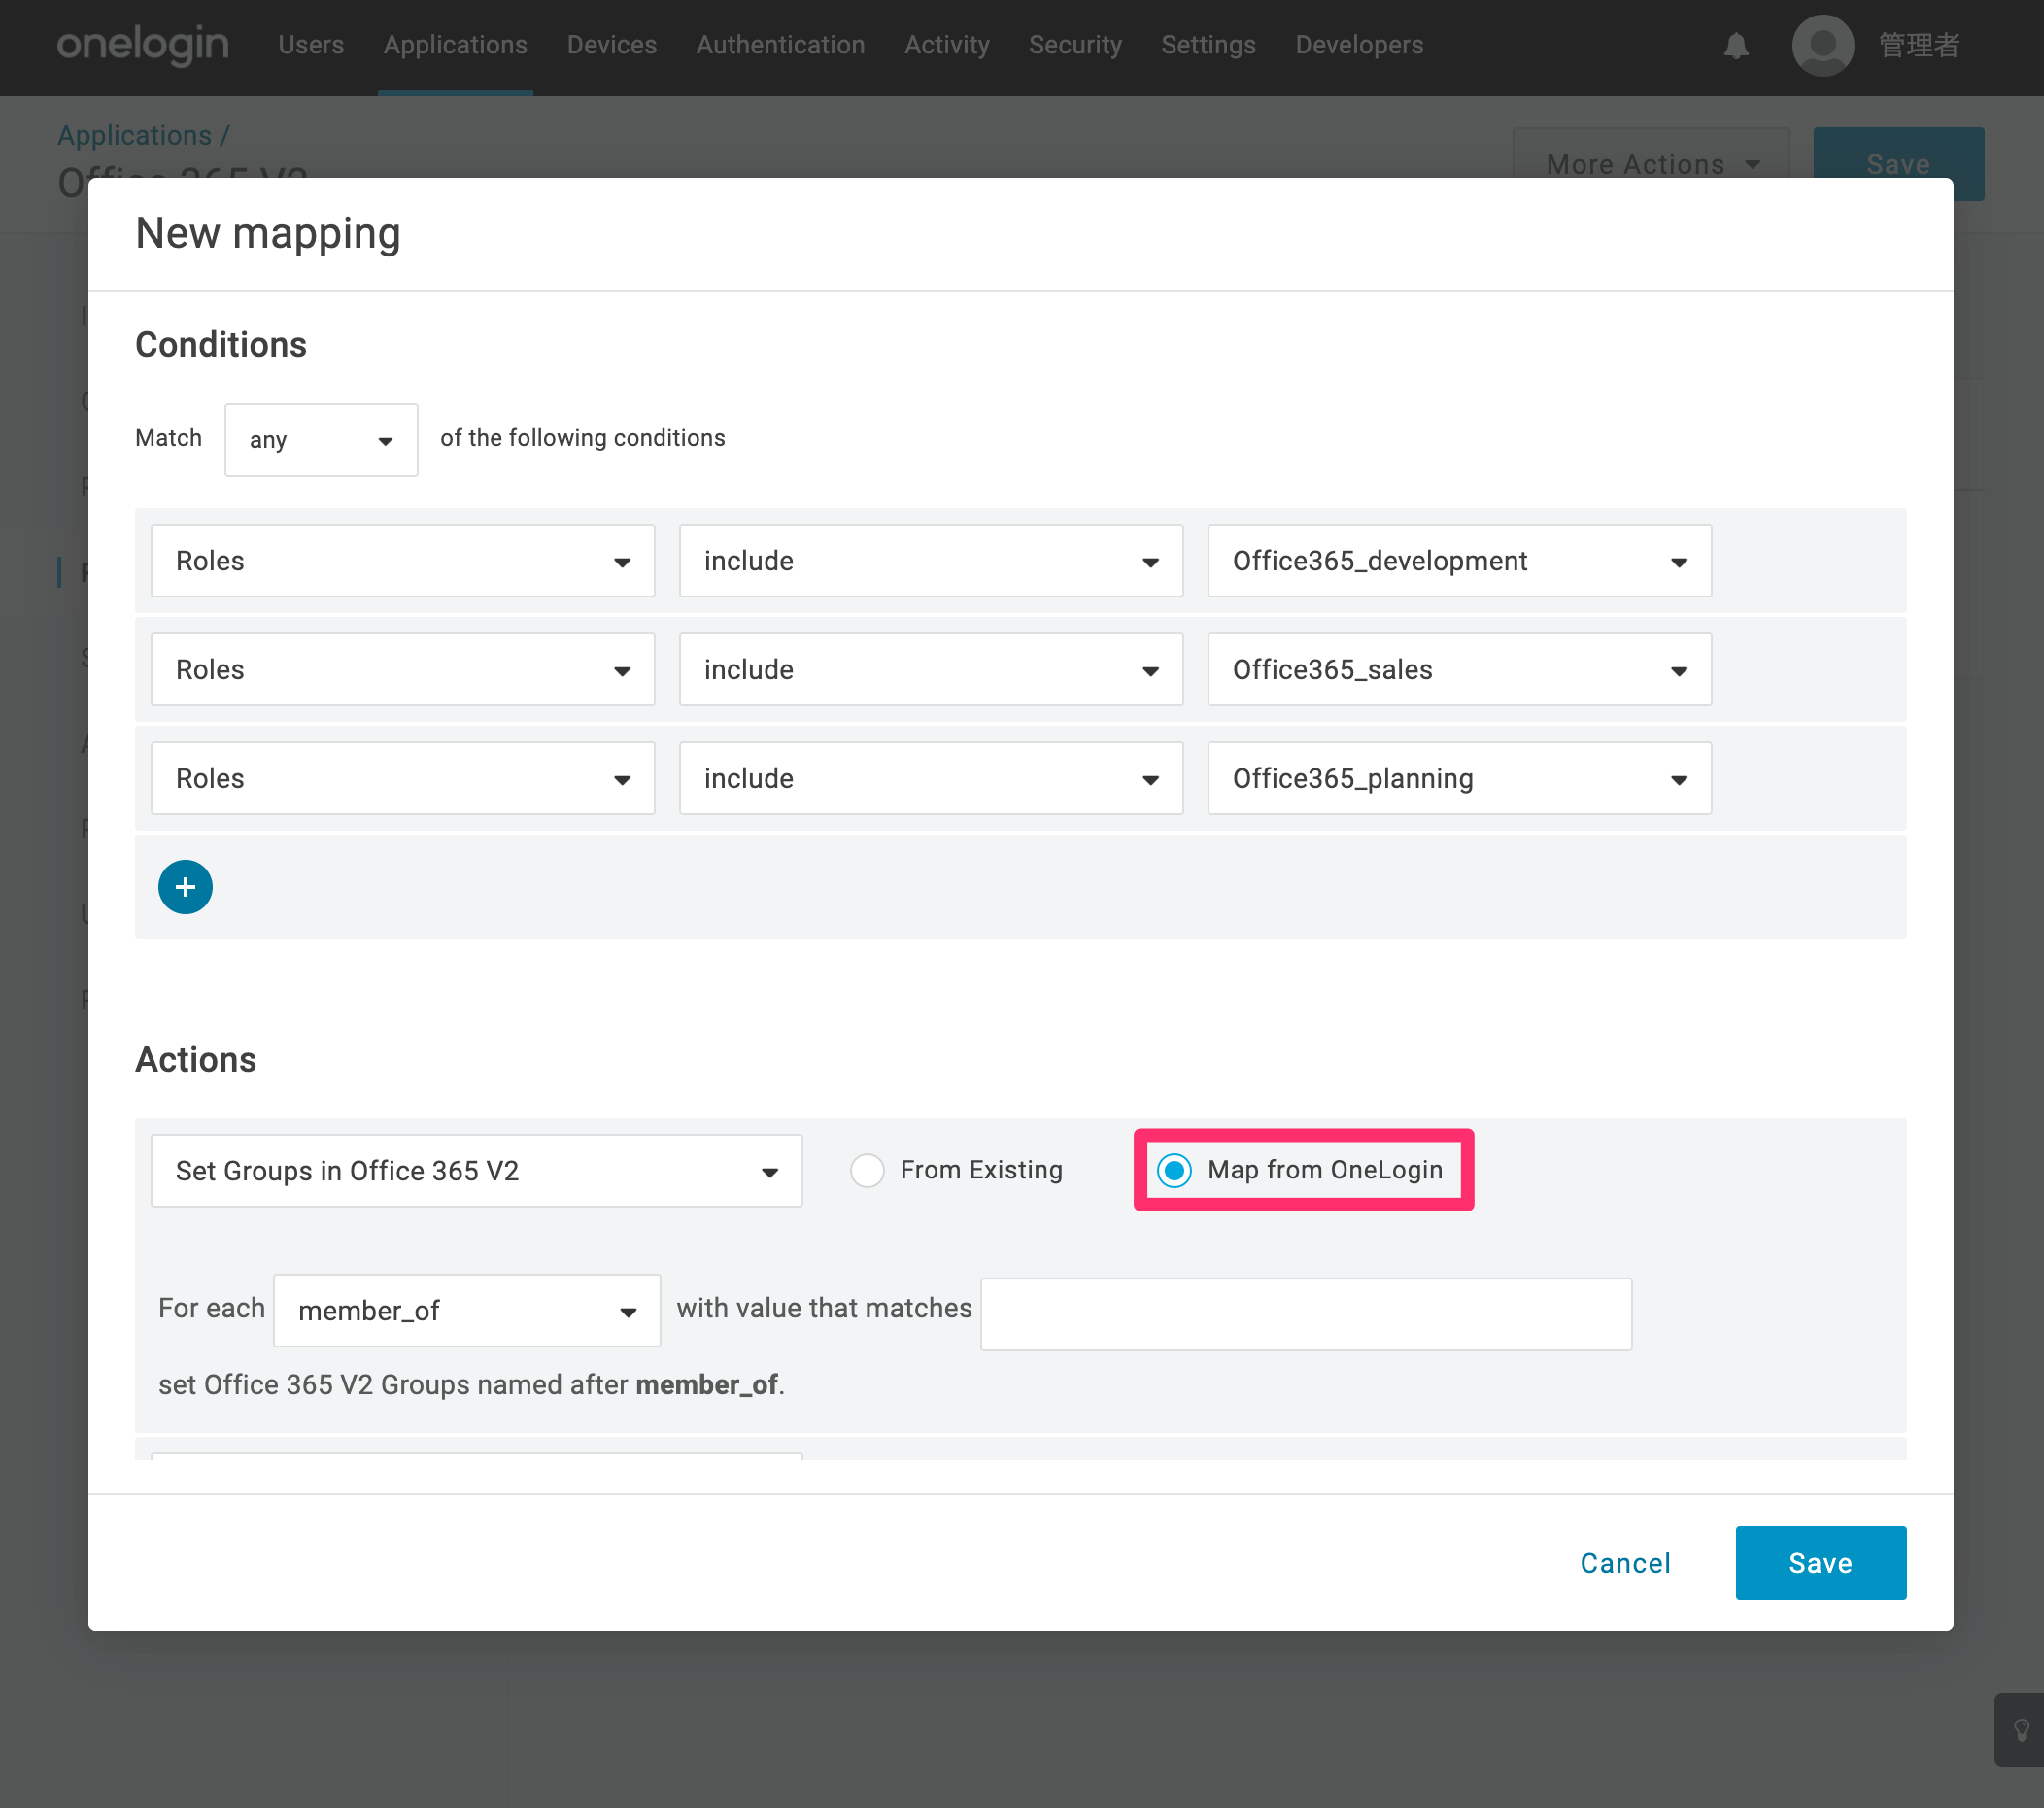Open the Users menu
The image size is (2044, 1808).
coord(311,45)
